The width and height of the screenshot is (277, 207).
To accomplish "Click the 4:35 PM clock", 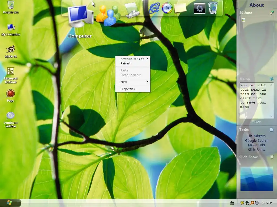I will 267,203.
